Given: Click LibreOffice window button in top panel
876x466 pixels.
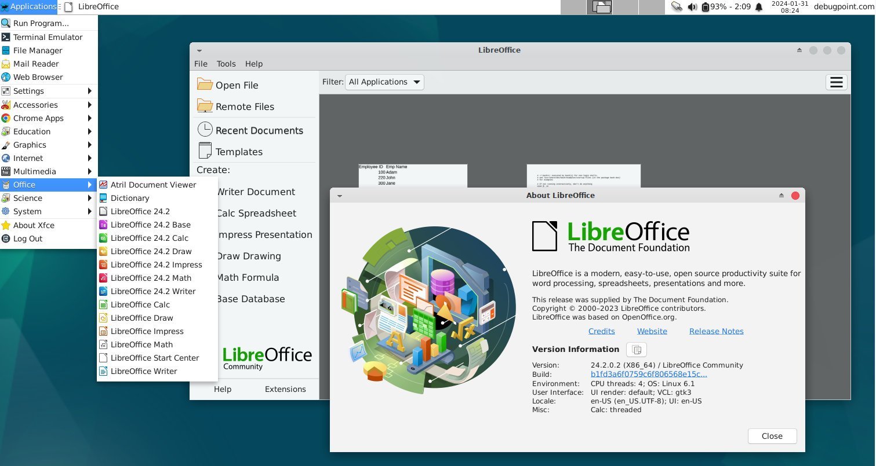Looking at the screenshot, I should coord(92,7).
